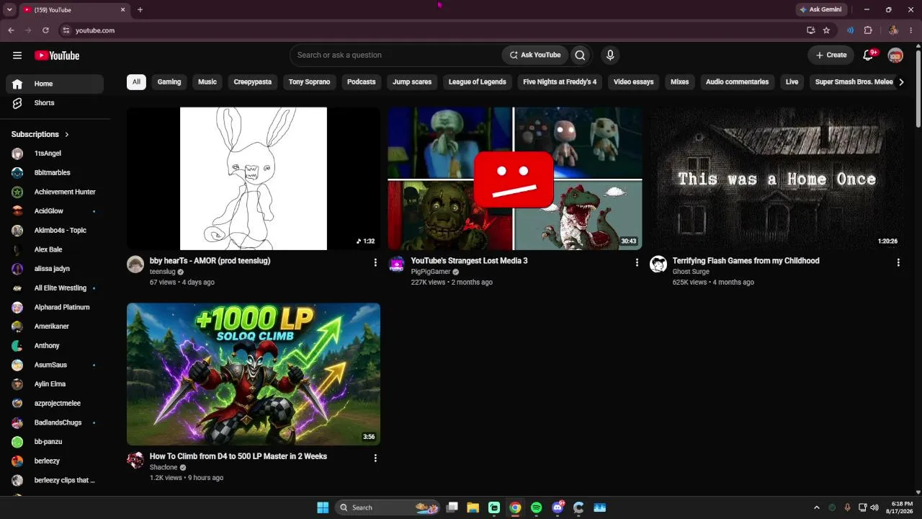Open Shaclone channel avatar
Viewport: 922px width, 519px height.
click(x=135, y=460)
